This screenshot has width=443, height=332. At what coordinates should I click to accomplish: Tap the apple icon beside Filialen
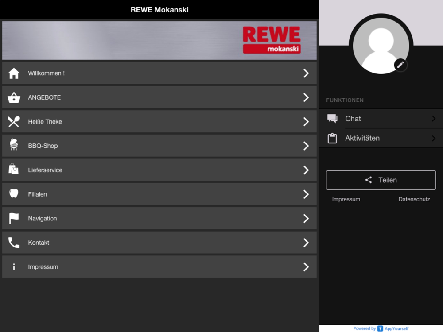pos(14,193)
